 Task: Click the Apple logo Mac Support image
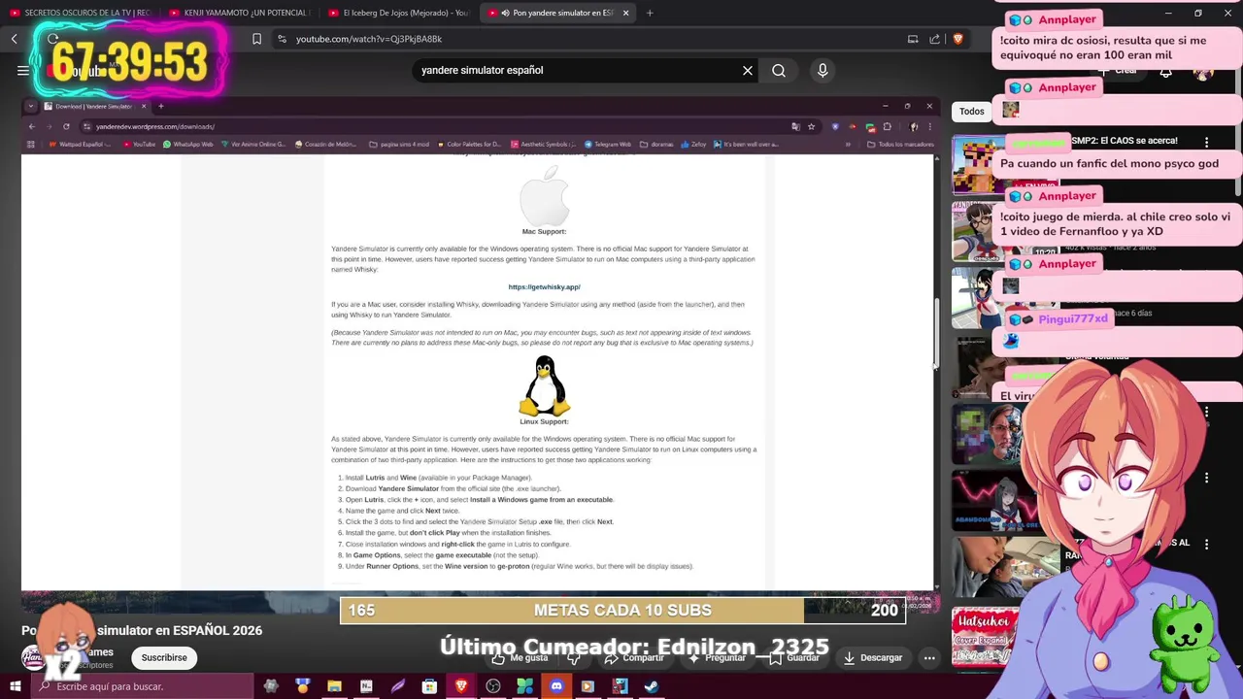pos(544,194)
